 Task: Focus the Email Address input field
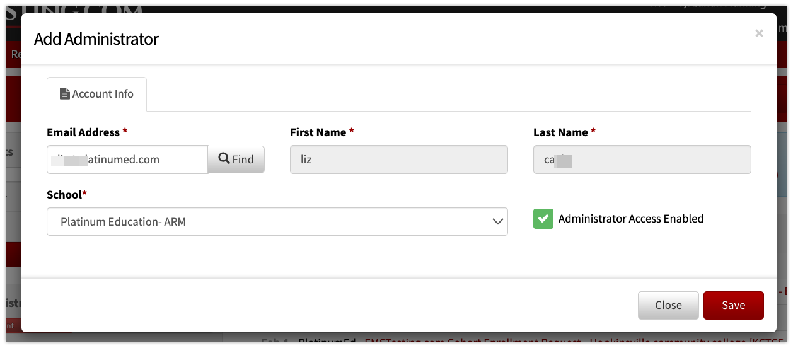tap(127, 159)
